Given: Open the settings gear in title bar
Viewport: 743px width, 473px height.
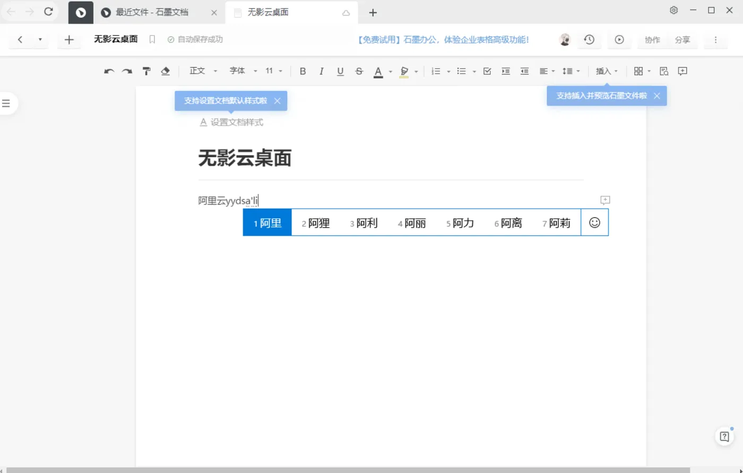Looking at the screenshot, I should [673, 10].
